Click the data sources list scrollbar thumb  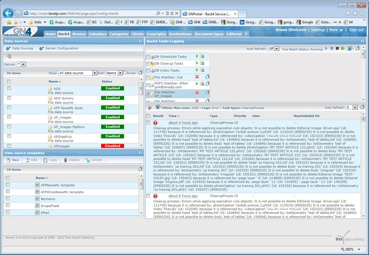(x=141, y=89)
